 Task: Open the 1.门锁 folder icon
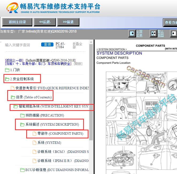(x=7, y=70)
